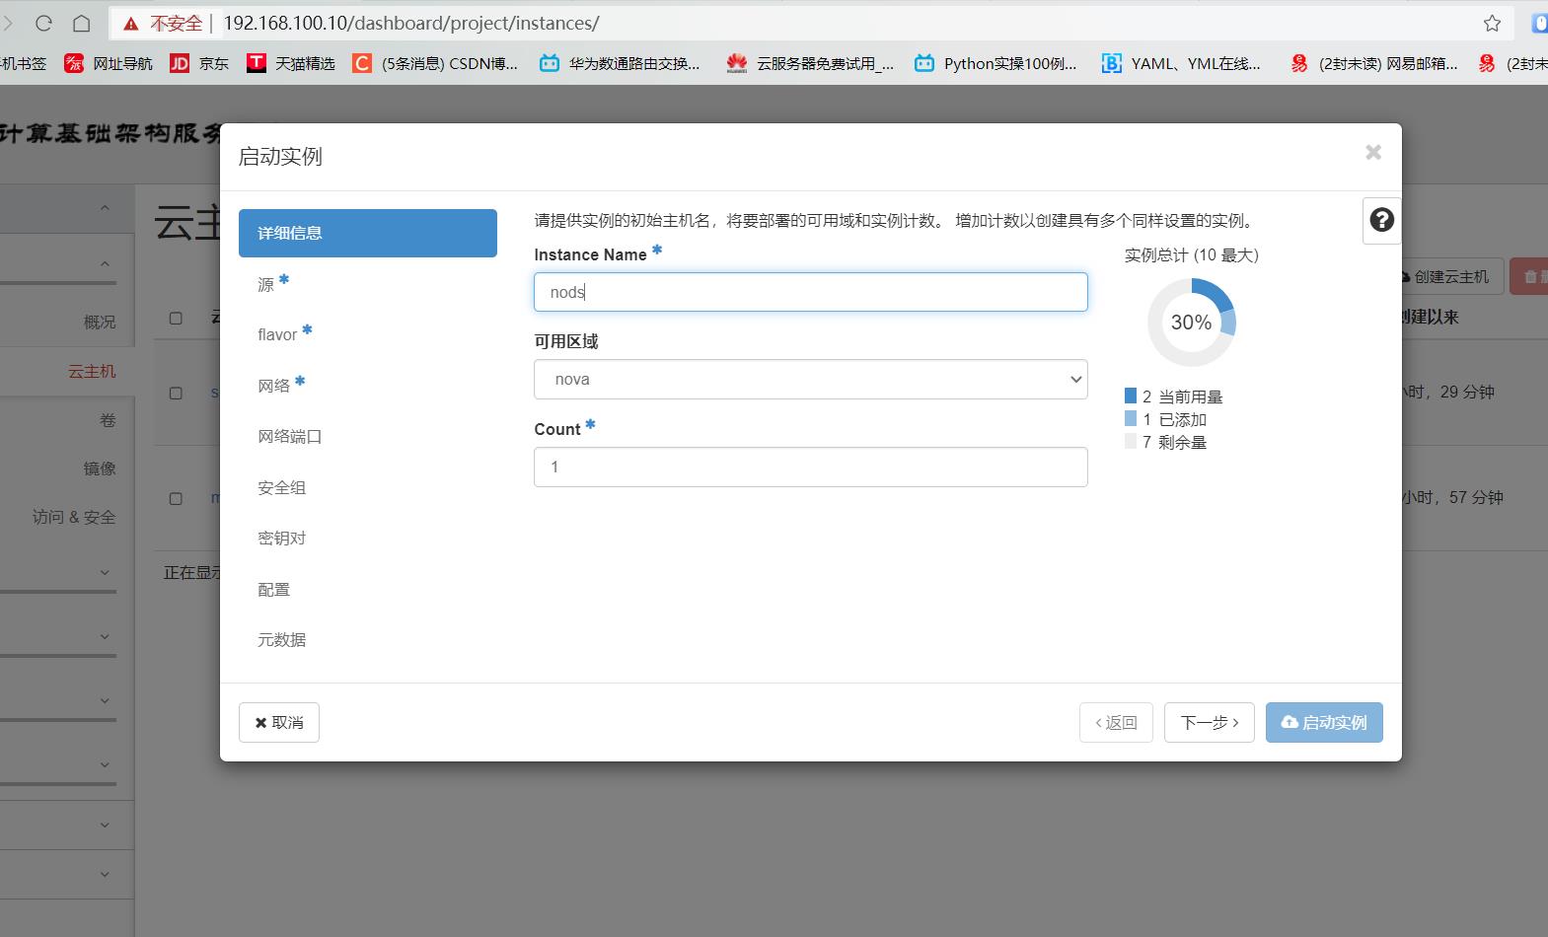Click the browser address bar URL
The height and width of the screenshot is (937, 1548).
(x=411, y=23)
